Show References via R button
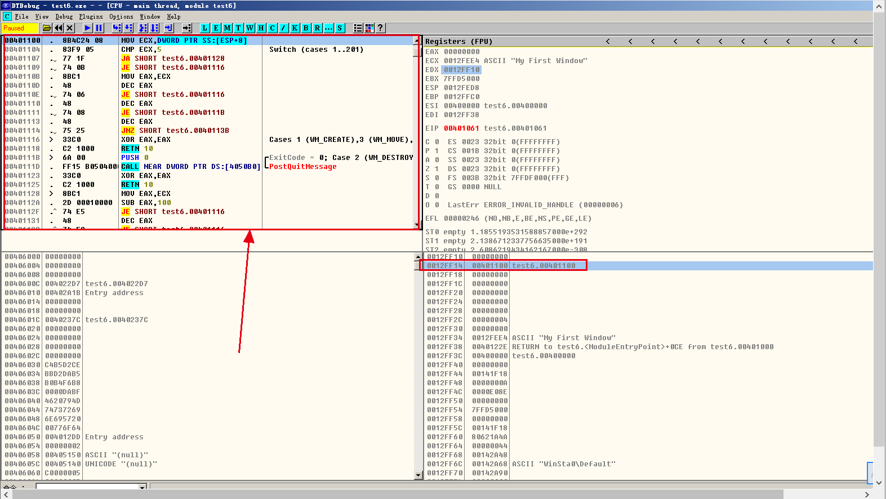 point(317,28)
